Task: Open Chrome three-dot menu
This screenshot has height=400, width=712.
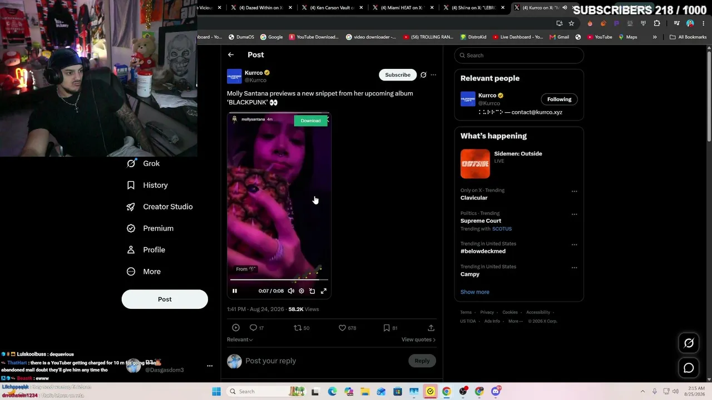Action: click(704, 23)
